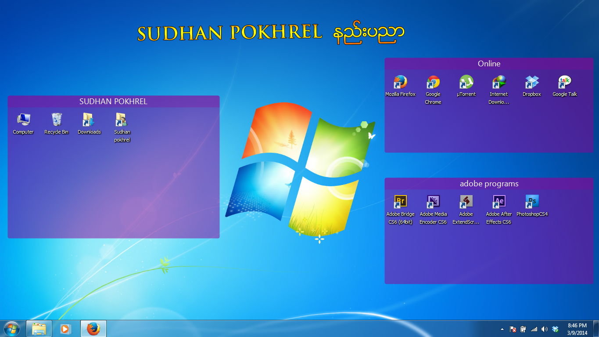Select the Adobe Bridge CS6 (64bit) shortcut
This screenshot has width=599, height=337.
(400, 210)
